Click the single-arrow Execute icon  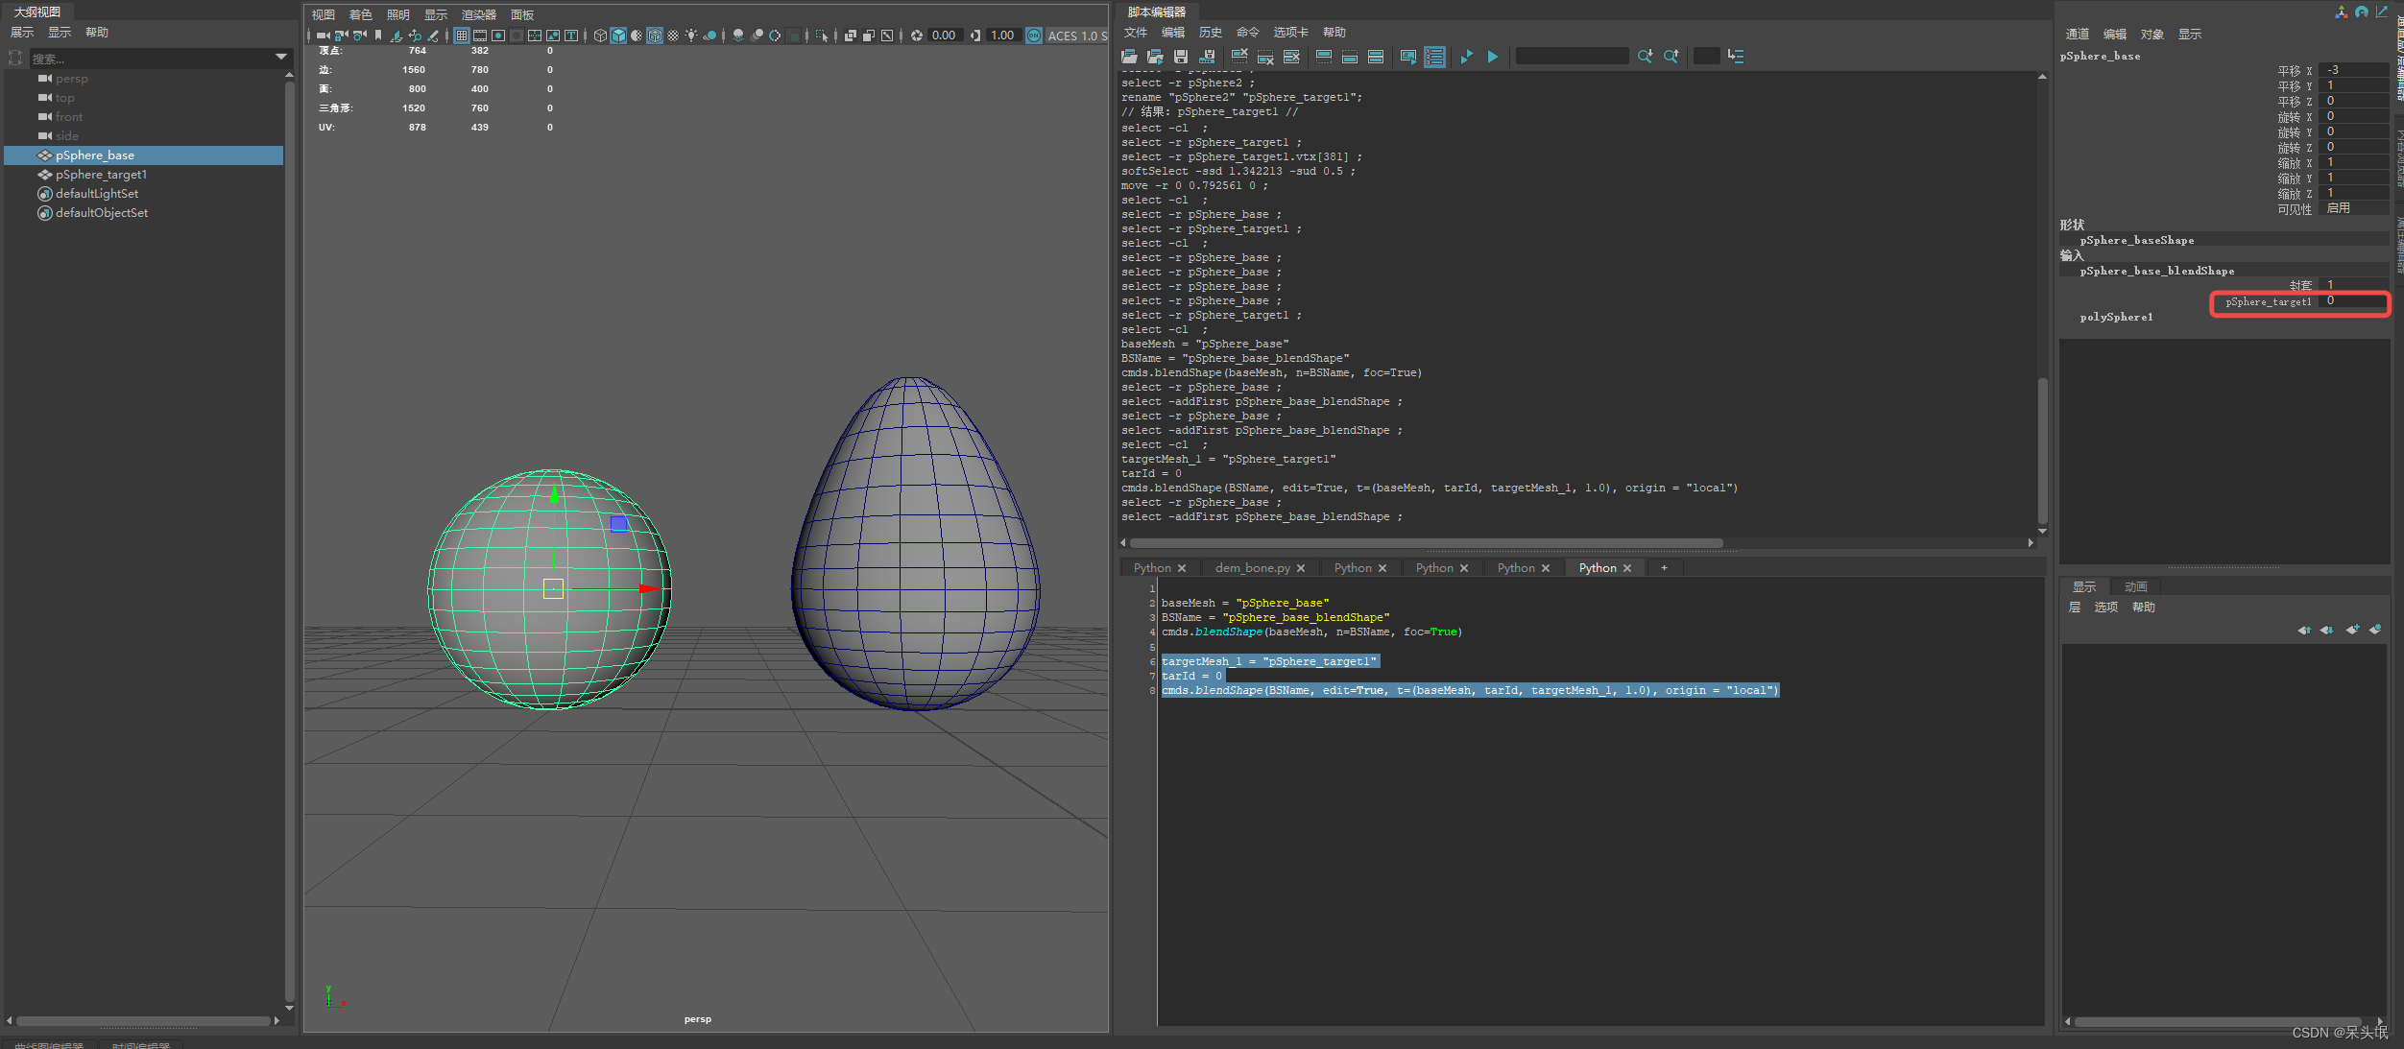point(1493,57)
